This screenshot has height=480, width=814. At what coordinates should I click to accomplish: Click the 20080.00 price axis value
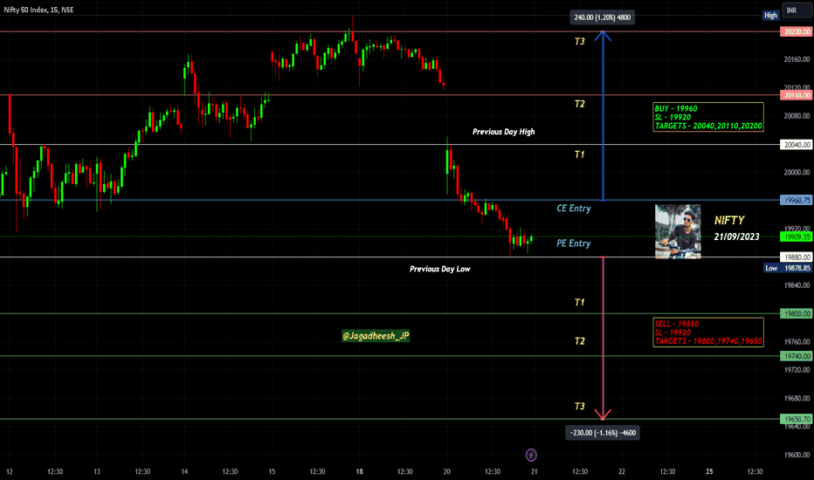click(x=797, y=116)
